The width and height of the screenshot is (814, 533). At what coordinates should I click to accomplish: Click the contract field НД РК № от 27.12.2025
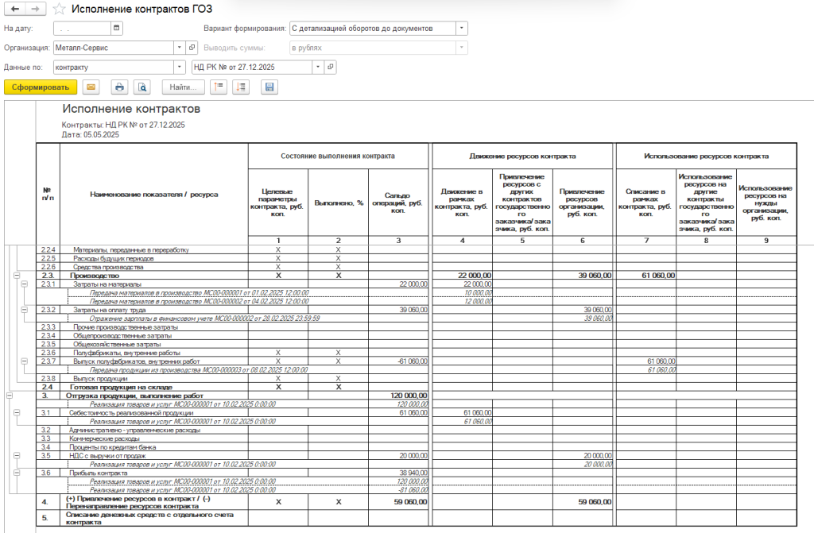252,67
